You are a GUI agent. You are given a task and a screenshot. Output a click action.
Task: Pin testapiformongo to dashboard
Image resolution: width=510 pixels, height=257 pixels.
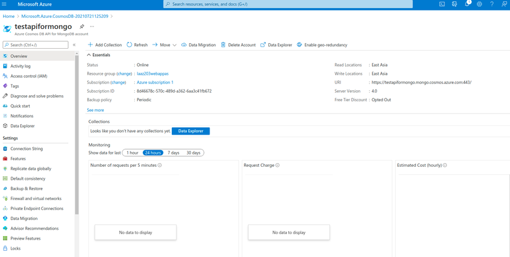[82, 27]
